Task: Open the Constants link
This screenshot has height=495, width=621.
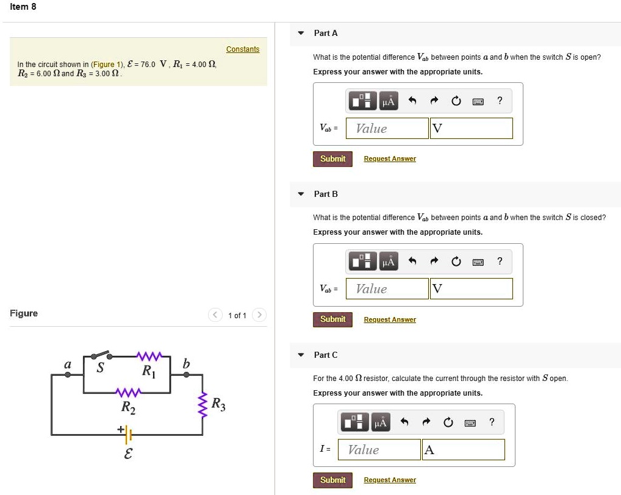Action: click(x=243, y=49)
